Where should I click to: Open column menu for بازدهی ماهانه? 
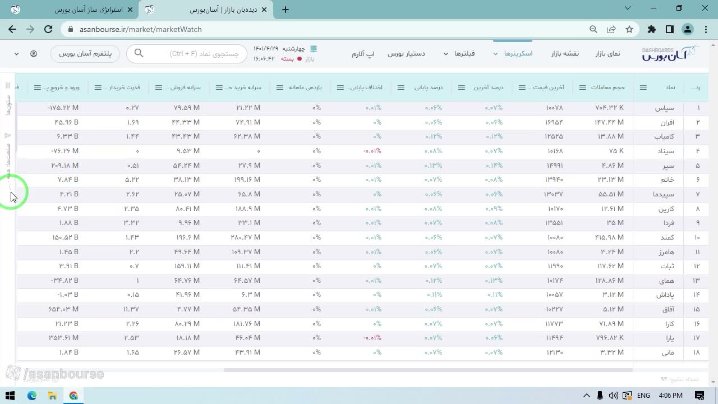point(280,88)
